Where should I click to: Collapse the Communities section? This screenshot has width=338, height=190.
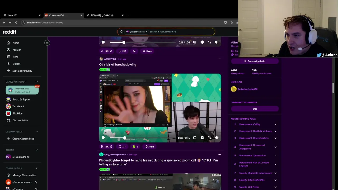[x=37, y=168]
